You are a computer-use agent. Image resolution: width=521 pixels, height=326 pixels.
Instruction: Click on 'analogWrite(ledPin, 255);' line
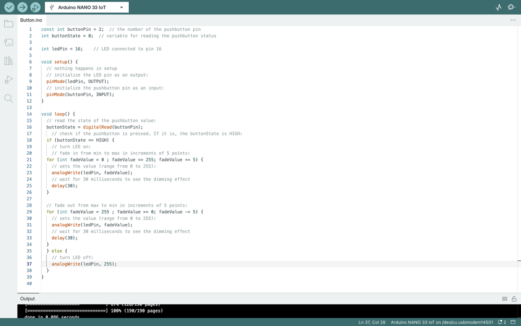pyautogui.click(x=84, y=264)
